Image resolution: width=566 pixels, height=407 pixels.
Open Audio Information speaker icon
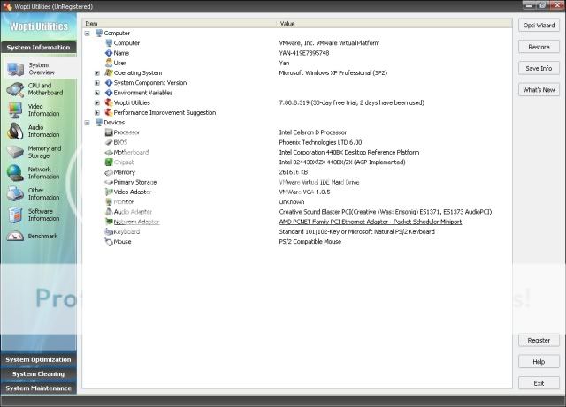point(15,132)
